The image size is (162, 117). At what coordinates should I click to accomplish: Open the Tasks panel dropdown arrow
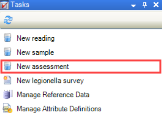coord(133,6)
